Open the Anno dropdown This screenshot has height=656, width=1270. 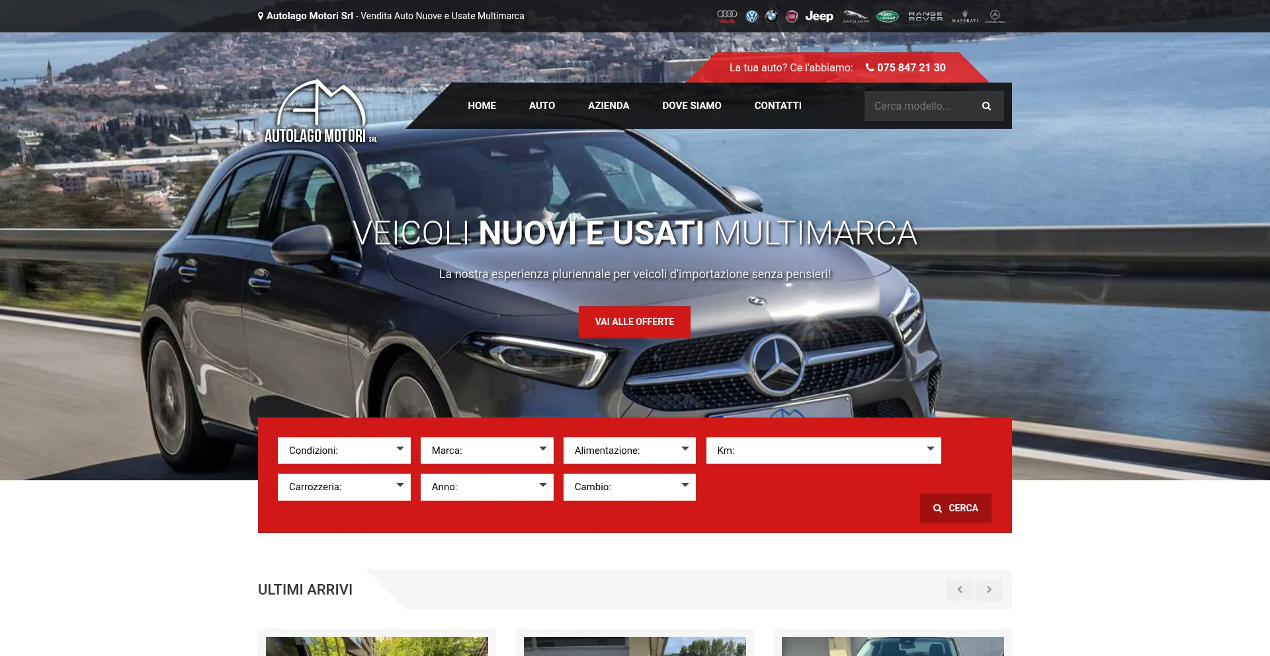click(487, 487)
